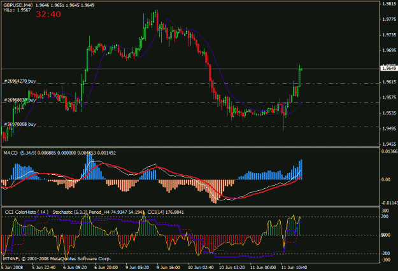The width and height of the screenshot is (398, 271).
Task: Click the 5 Jun 2008 time label
Action: pyautogui.click(x=12, y=267)
